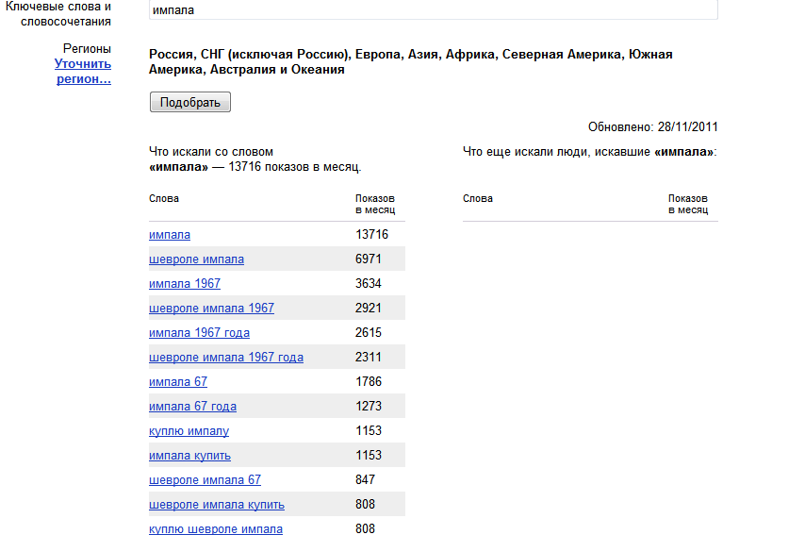Click the импала 67 года link
The height and width of the screenshot is (535, 805).
[192, 407]
